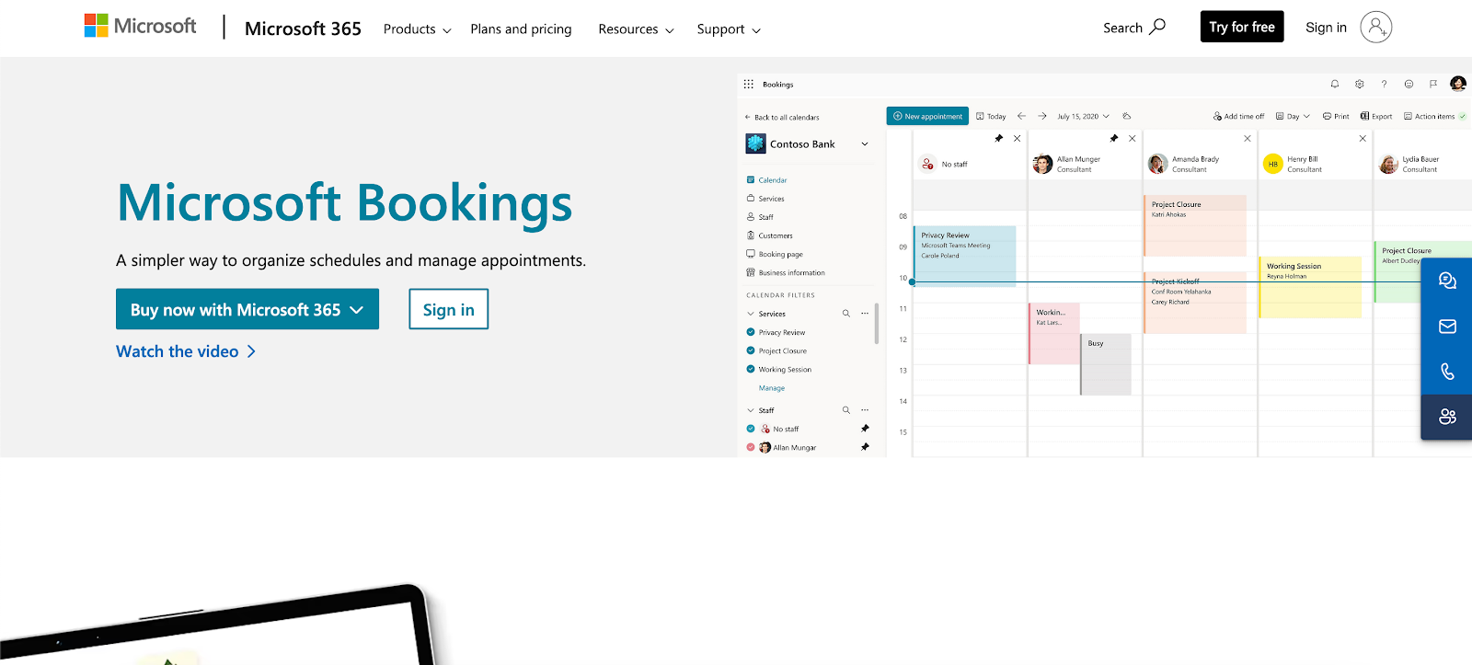The image size is (1472, 665).
Task: Click the Sign in button below the headline
Action: click(449, 309)
